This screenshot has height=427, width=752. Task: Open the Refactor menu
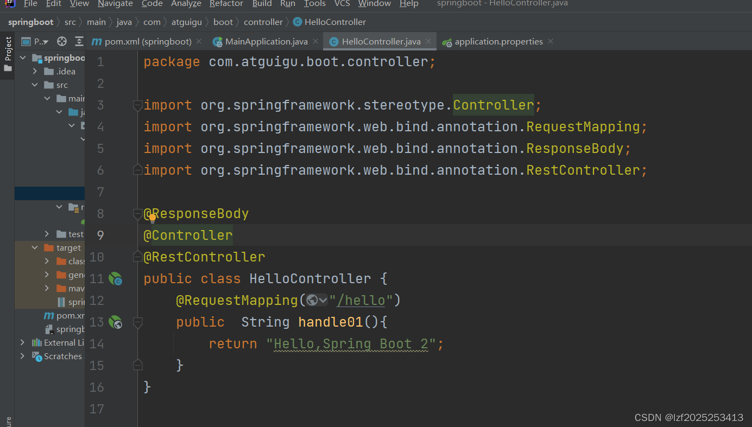tap(226, 4)
